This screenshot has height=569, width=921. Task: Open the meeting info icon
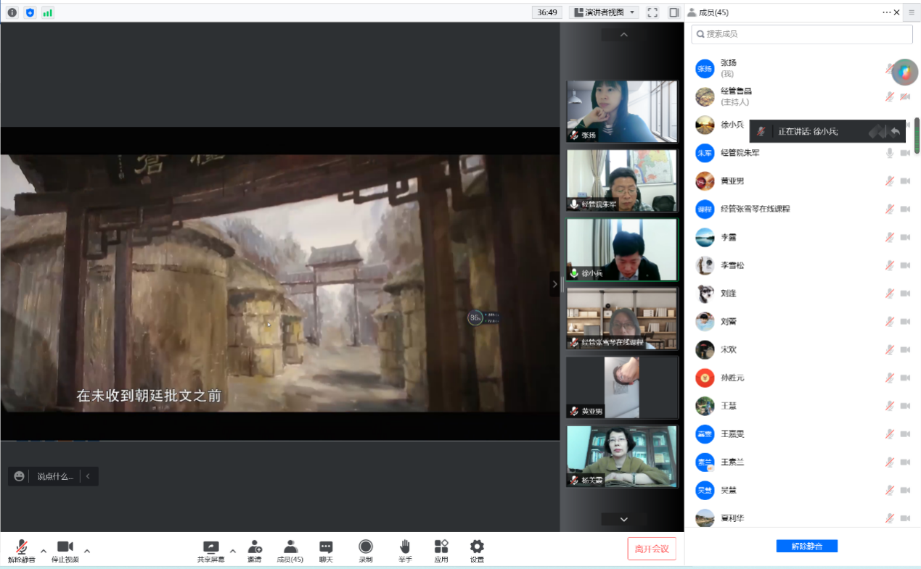12,12
